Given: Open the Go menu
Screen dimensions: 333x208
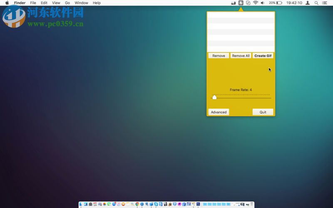Looking at the screenshot, I should 67,3.
